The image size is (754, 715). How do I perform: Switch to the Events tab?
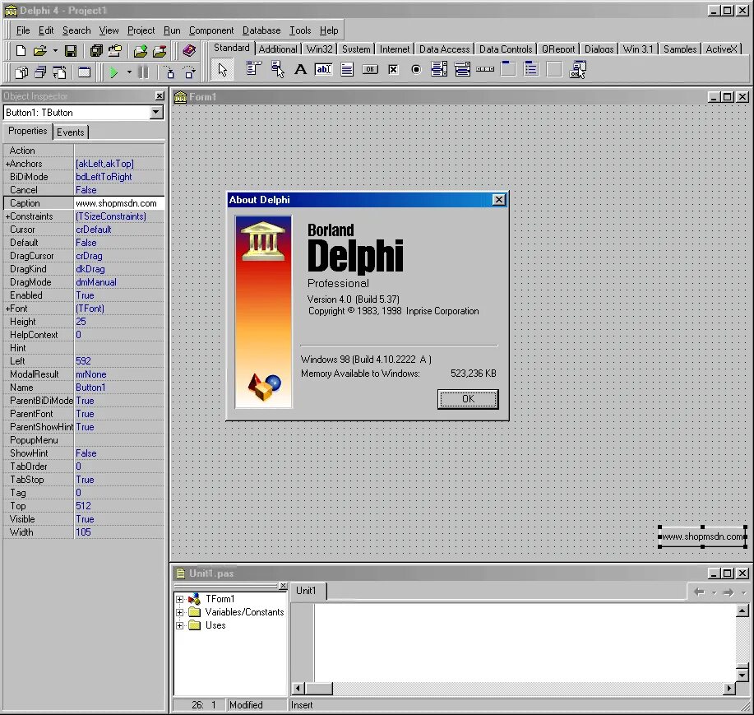click(x=70, y=132)
